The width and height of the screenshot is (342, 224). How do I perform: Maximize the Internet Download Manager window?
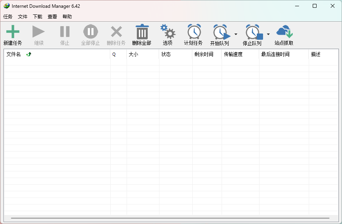315,6
